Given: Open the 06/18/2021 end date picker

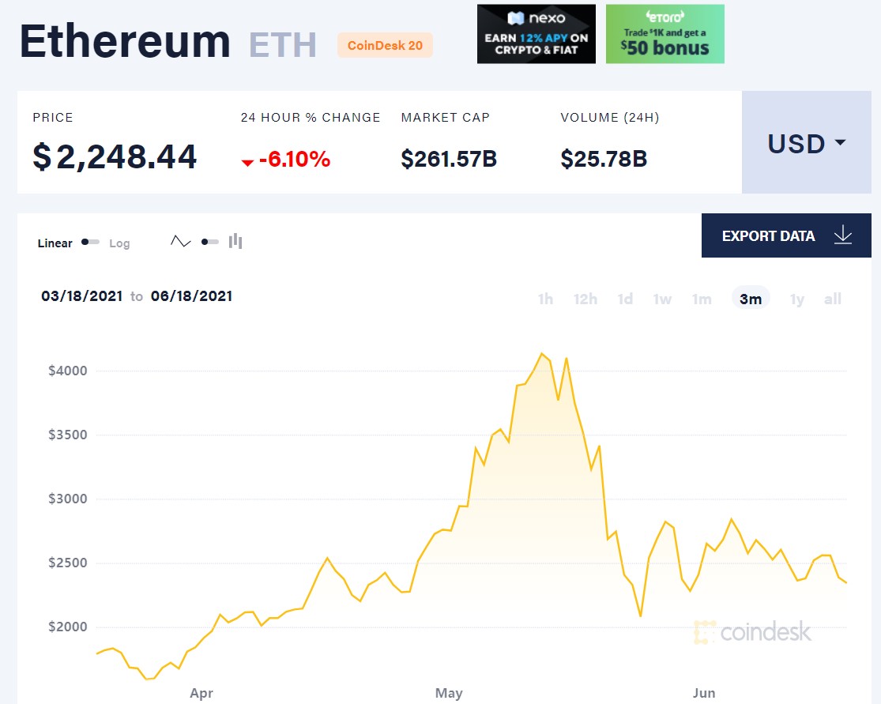Looking at the screenshot, I should pos(192,296).
